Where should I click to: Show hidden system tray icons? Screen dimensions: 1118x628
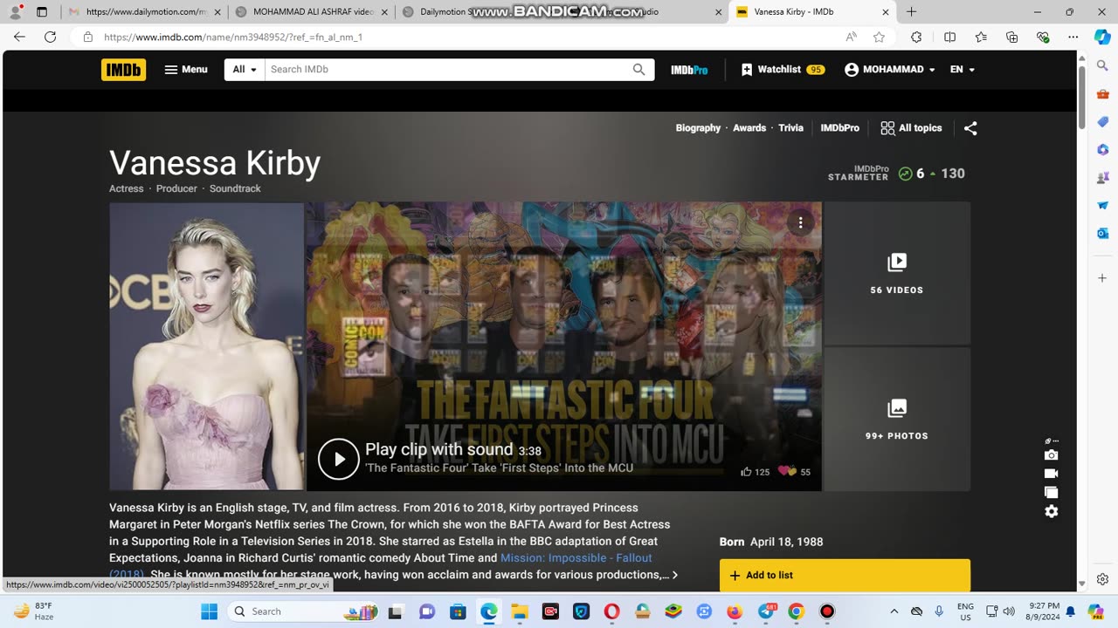click(x=894, y=611)
